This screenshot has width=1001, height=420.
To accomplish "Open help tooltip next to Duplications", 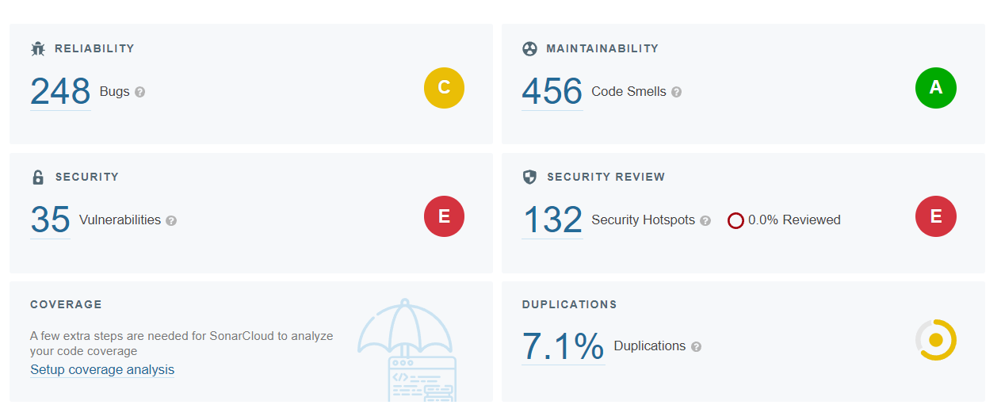I will pyautogui.click(x=696, y=346).
